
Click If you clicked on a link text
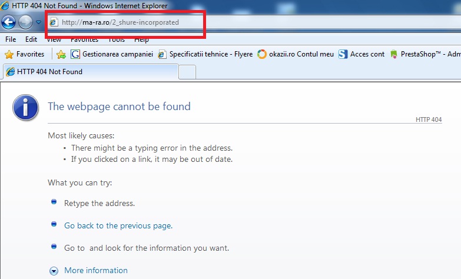point(152,159)
